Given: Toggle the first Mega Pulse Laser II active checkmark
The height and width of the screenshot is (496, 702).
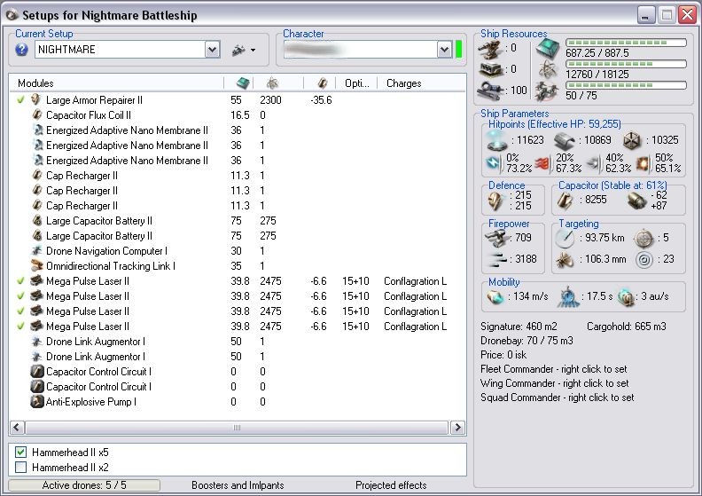Looking at the screenshot, I should (x=20, y=281).
